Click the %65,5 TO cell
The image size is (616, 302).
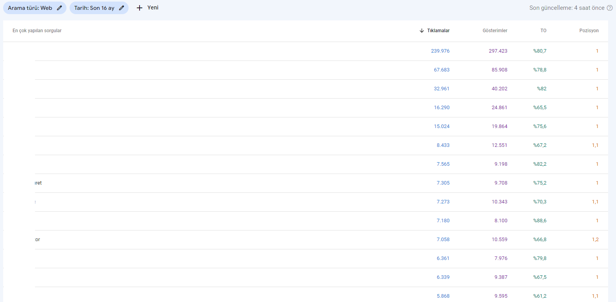[540, 108]
